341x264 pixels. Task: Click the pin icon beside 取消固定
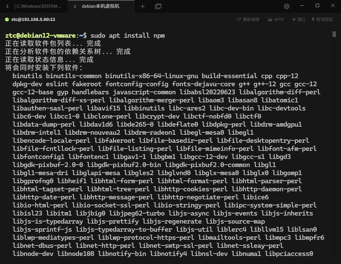[x=313, y=19]
